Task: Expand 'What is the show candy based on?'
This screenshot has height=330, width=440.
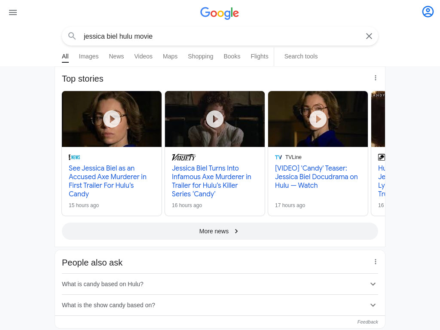Action: pyautogui.click(x=220, y=305)
